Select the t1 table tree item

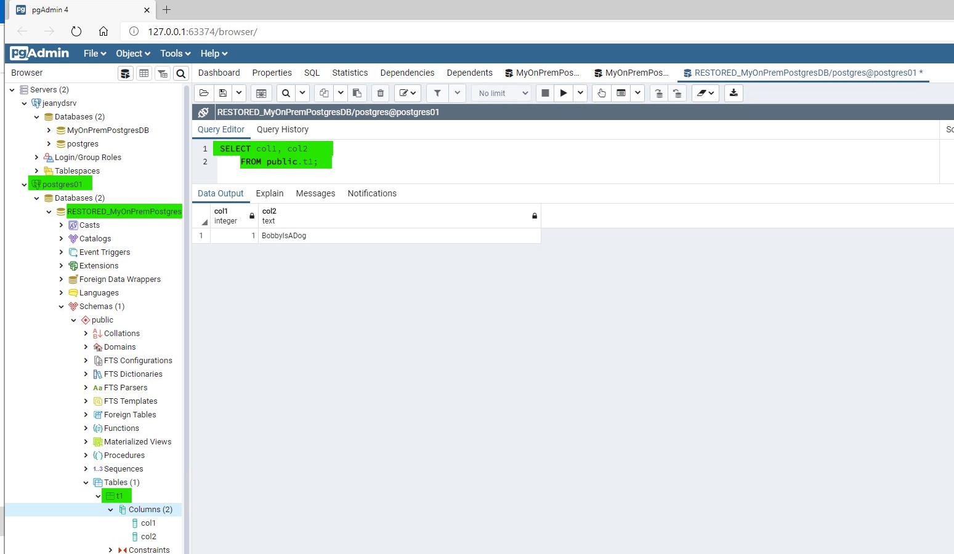pos(119,496)
